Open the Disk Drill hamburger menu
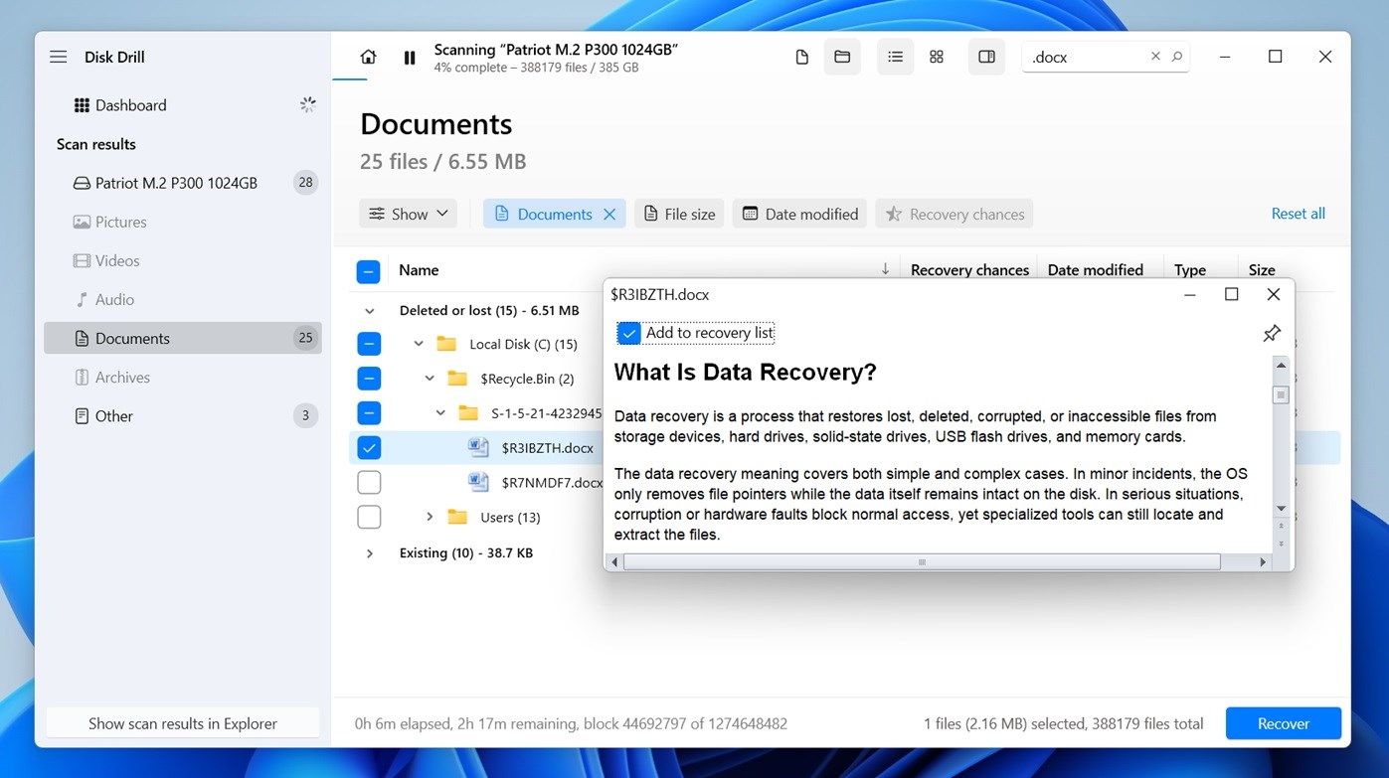Image resolution: width=1389 pixels, height=778 pixels. pyautogui.click(x=59, y=57)
